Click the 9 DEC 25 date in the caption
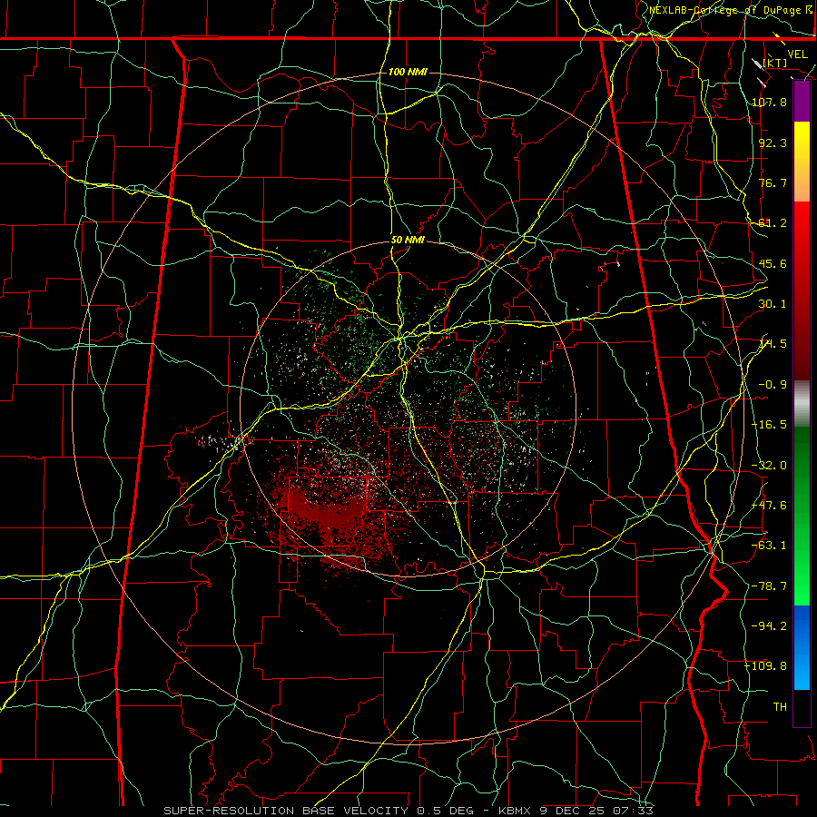The height and width of the screenshot is (817, 817). 572,811
